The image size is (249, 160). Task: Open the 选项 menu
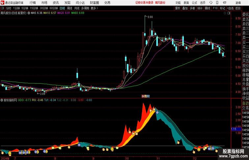[203, 3]
